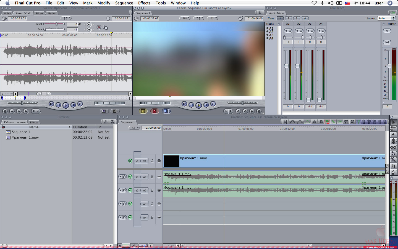Select the arrow Selection tool in tool palette
Image resolution: width=398 pixels, height=249 pixels.
click(x=393, y=122)
